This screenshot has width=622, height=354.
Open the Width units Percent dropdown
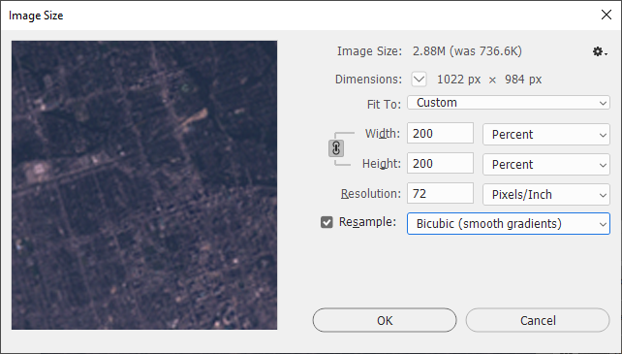tap(545, 134)
